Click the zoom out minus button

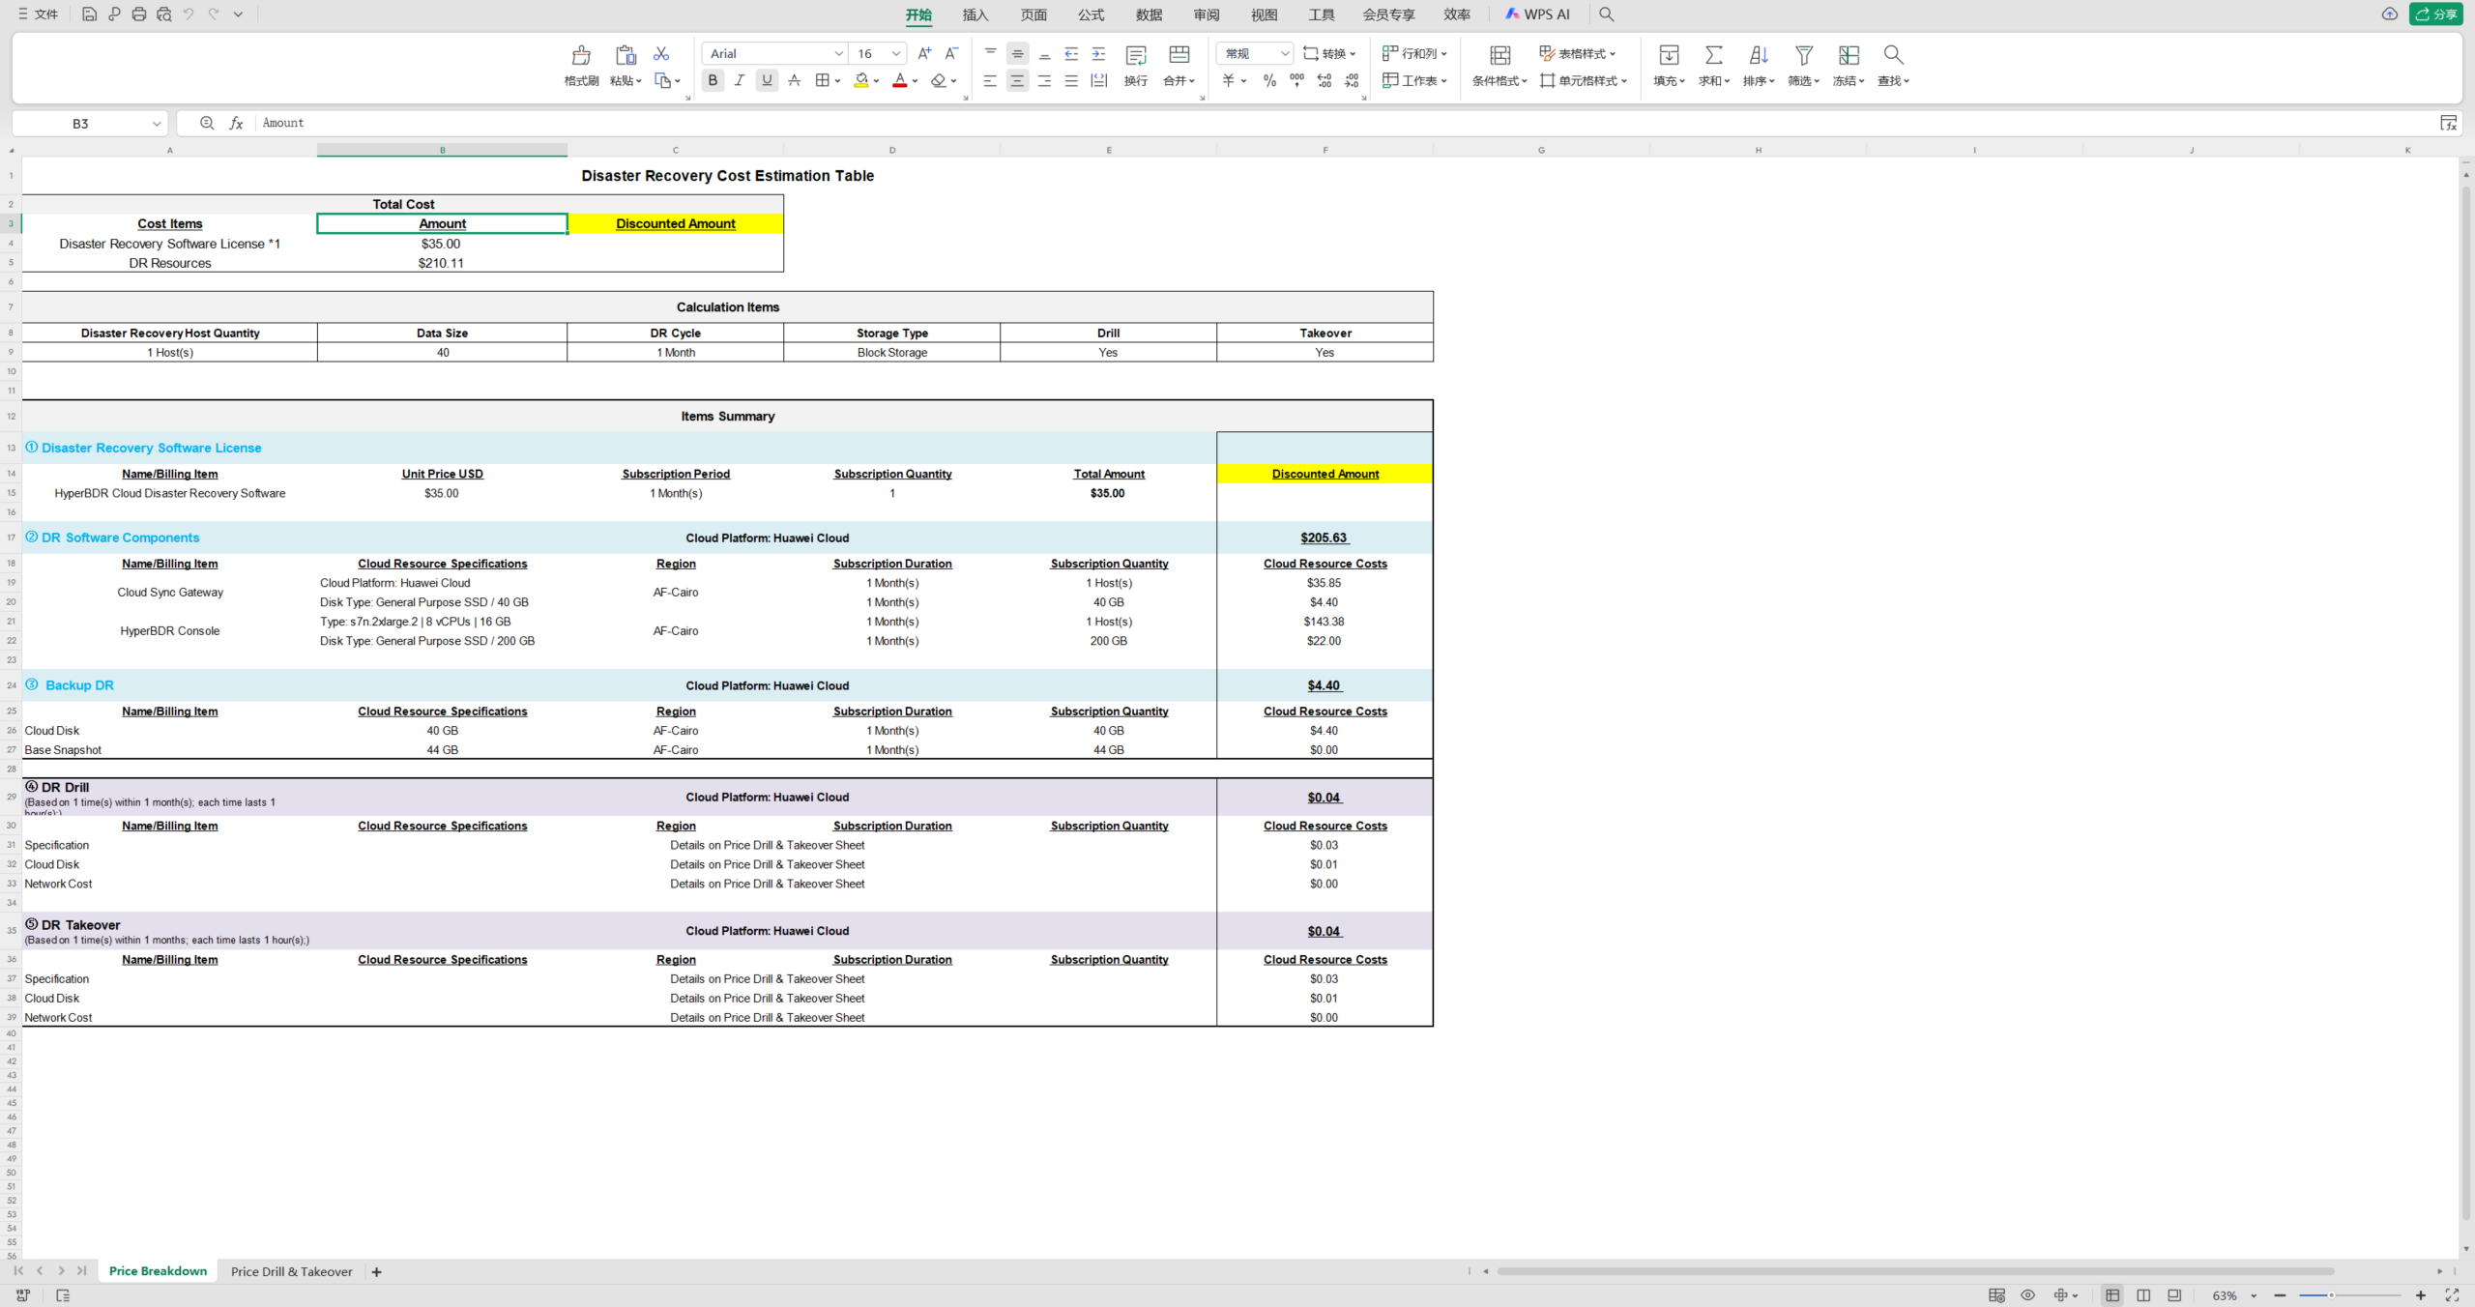(x=2280, y=1295)
